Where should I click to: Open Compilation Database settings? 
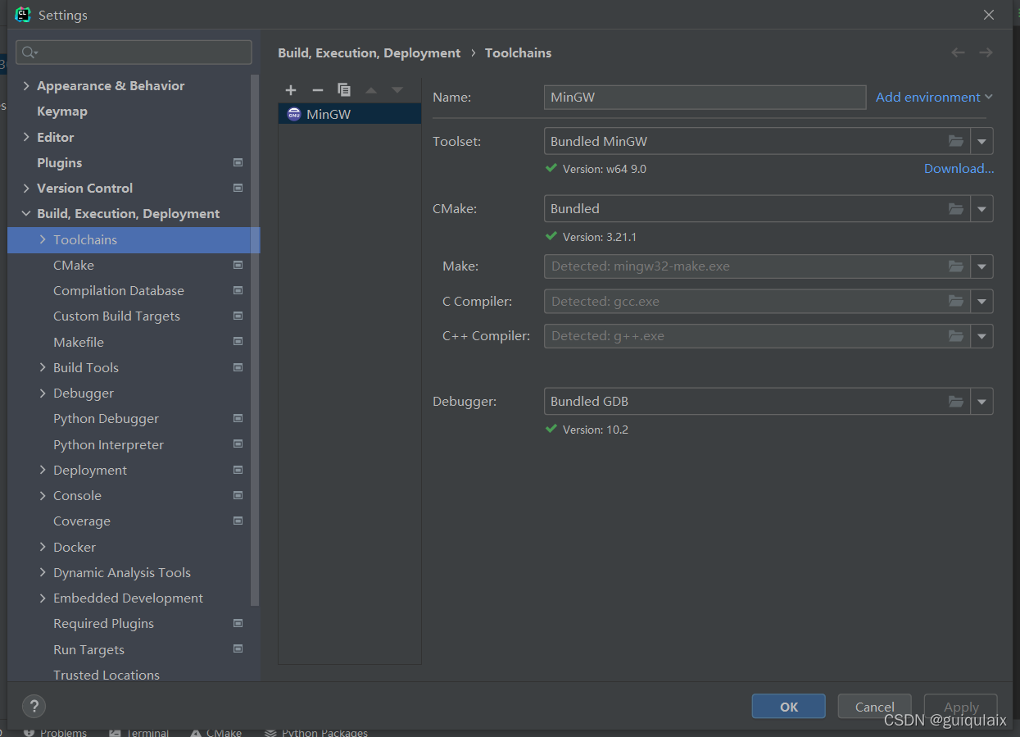(119, 290)
